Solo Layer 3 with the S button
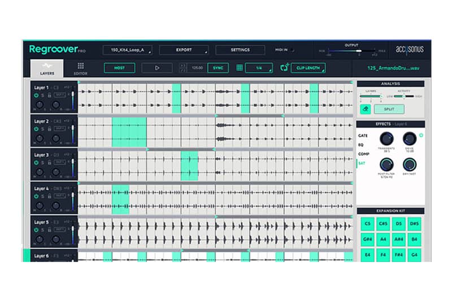452x301 pixels. tap(43, 163)
